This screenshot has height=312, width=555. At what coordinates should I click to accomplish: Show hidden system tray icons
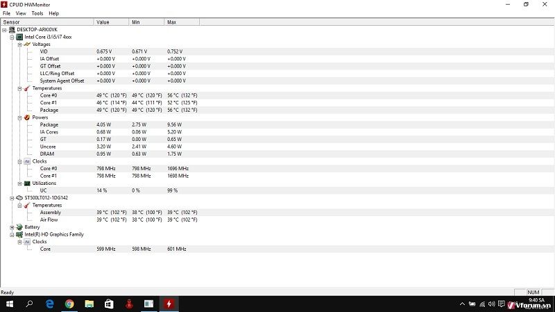pyautogui.click(x=462, y=304)
